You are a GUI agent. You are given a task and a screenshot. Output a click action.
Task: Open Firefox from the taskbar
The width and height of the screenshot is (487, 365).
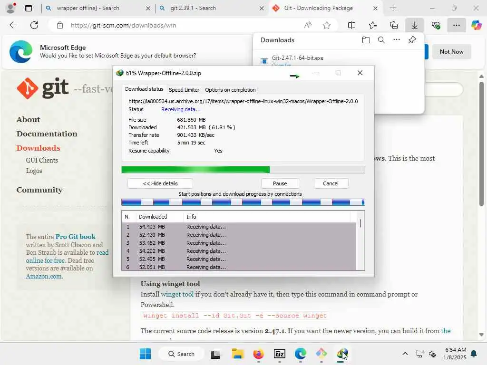coord(258,354)
